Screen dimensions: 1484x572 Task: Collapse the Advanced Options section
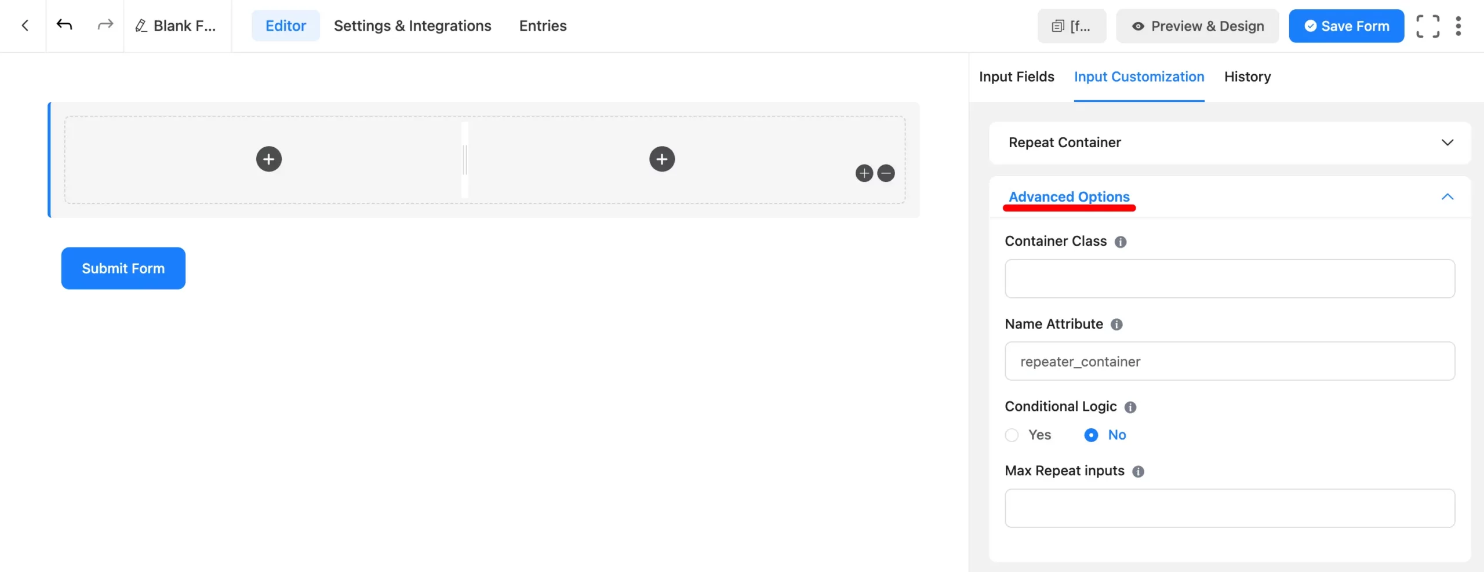click(x=1447, y=197)
